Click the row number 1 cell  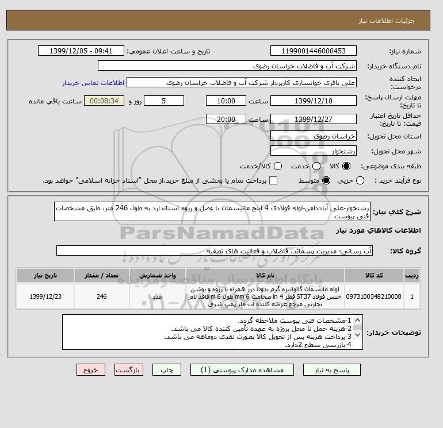412,296
